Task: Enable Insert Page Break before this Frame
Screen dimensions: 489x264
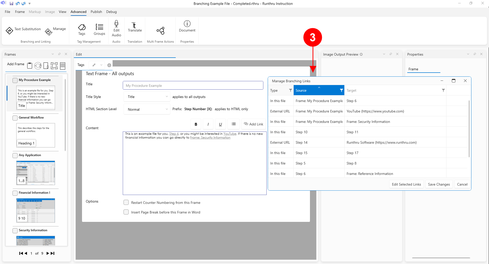Action: click(126, 212)
